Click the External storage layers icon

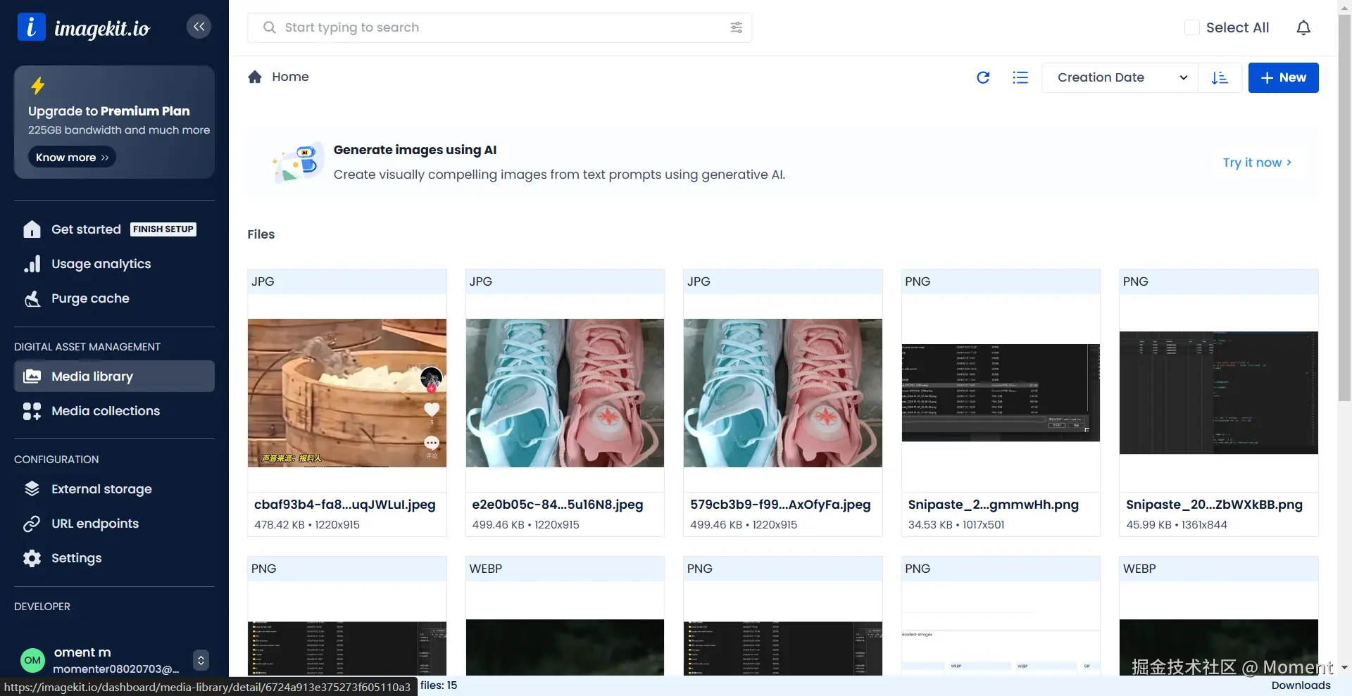point(32,489)
